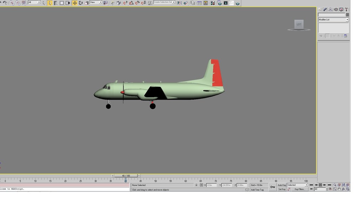This screenshot has width=356, height=200.
Task: Click the 40 / 100 time slider
Action: click(x=126, y=175)
